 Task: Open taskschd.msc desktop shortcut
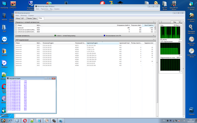point(191,53)
